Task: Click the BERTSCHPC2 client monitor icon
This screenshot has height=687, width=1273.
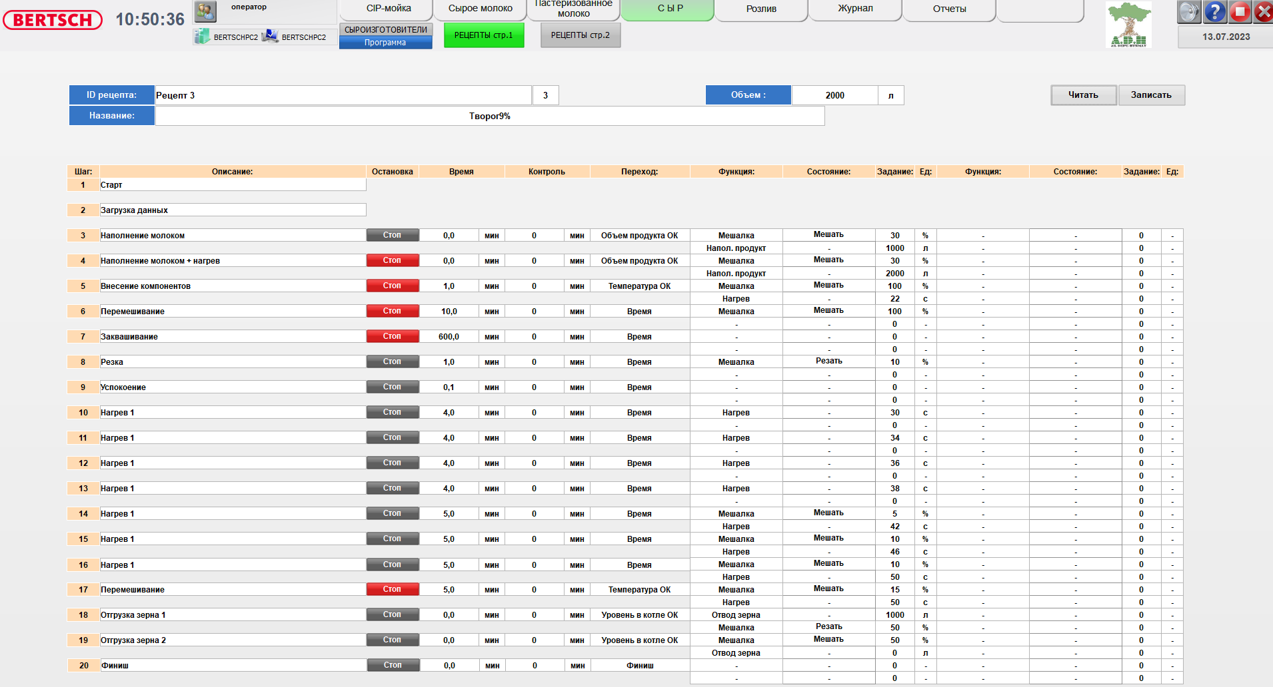Action: [270, 37]
